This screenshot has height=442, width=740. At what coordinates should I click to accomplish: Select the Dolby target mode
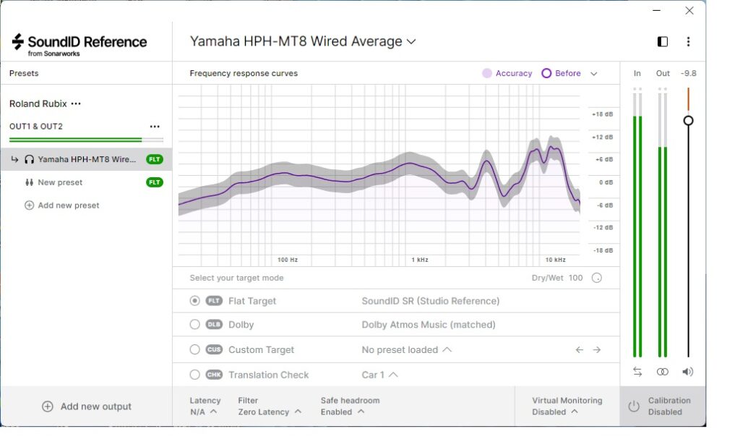tap(194, 325)
